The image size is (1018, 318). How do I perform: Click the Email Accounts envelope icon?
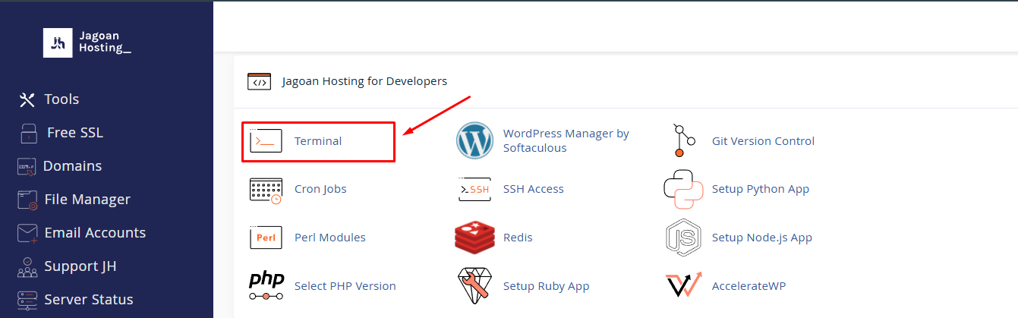[28, 233]
